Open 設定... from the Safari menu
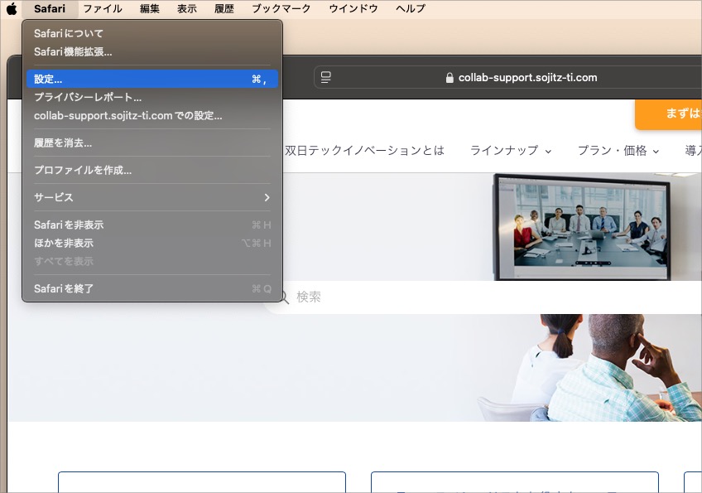Viewport: 702px width, 493px height. (x=152, y=80)
